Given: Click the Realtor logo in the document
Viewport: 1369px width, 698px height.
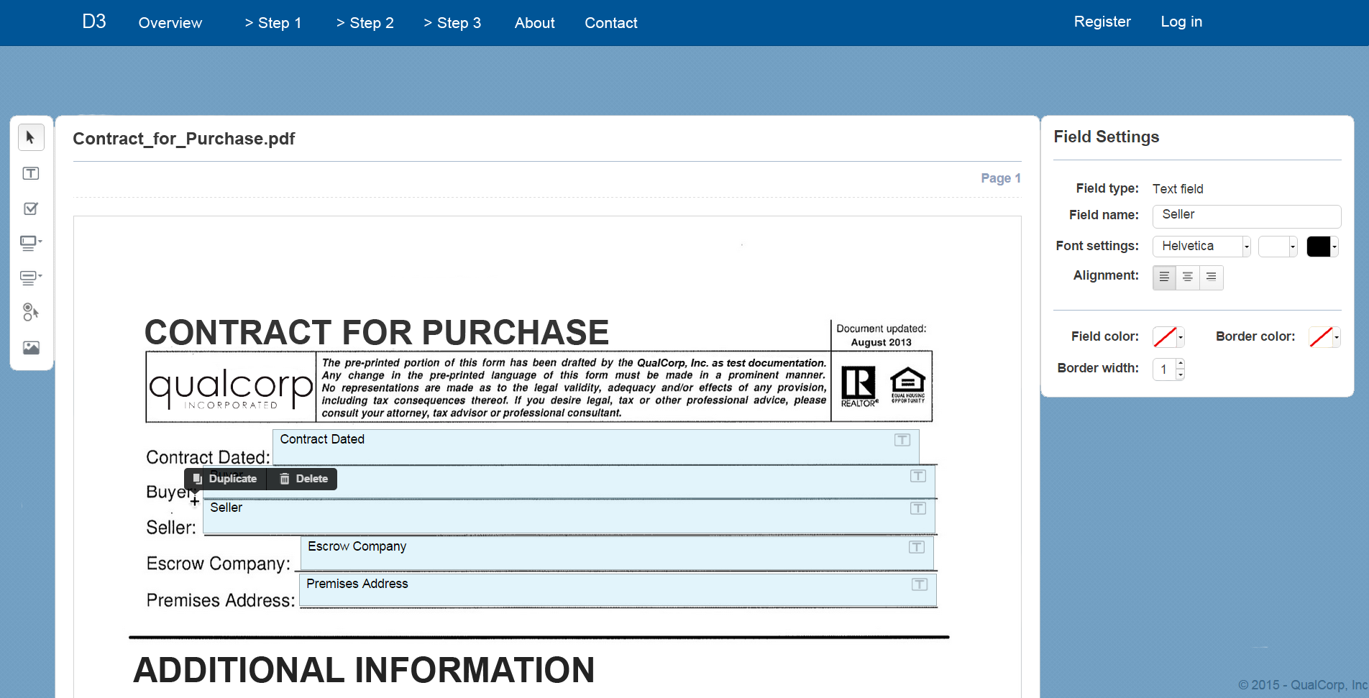Looking at the screenshot, I should (859, 387).
